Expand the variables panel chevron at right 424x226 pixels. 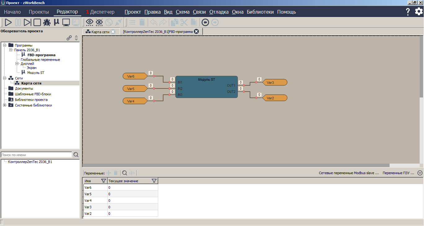point(420,173)
